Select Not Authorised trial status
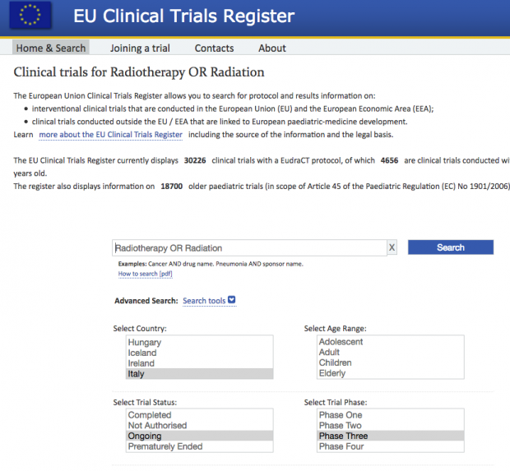The width and height of the screenshot is (510, 471). (199, 425)
